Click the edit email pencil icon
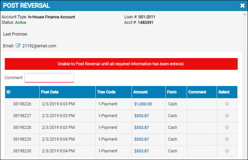248x160 pixels. [18, 46]
